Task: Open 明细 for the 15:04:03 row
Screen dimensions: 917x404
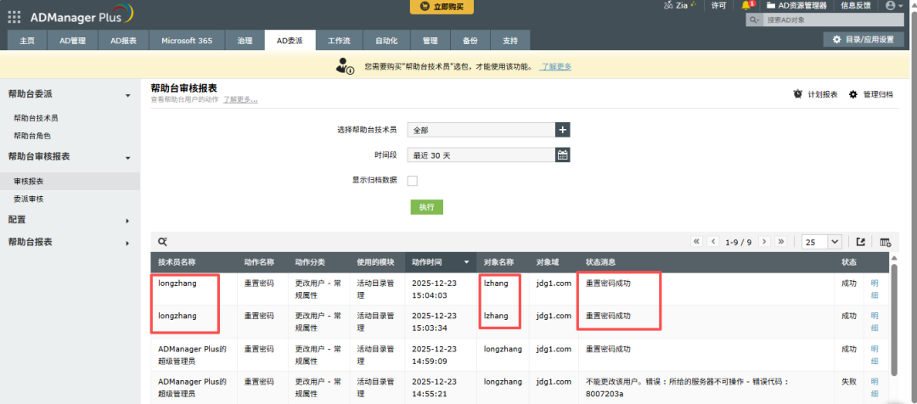Action: tap(875, 289)
